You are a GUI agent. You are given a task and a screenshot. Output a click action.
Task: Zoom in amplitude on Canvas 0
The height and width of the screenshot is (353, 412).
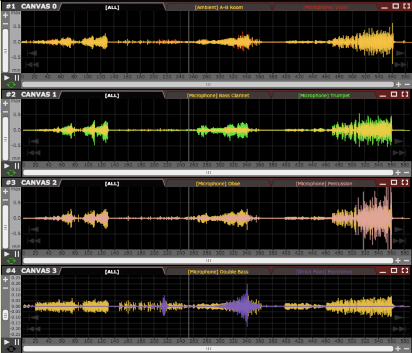coord(5,15)
